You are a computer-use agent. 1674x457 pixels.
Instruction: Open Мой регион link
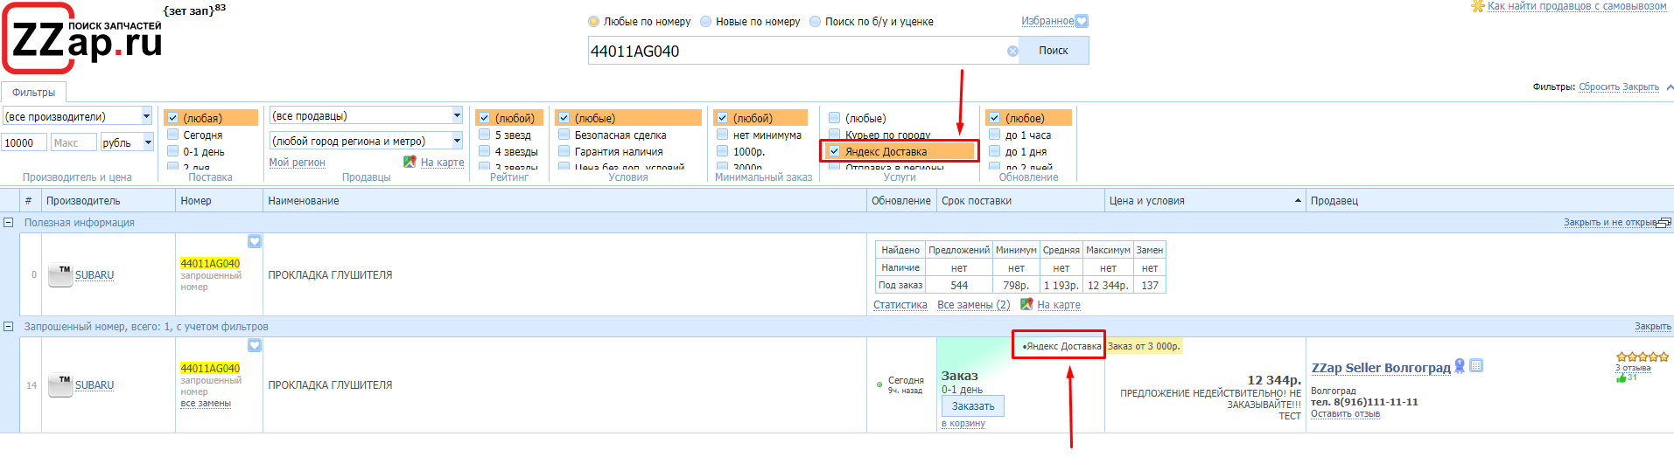click(x=297, y=163)
